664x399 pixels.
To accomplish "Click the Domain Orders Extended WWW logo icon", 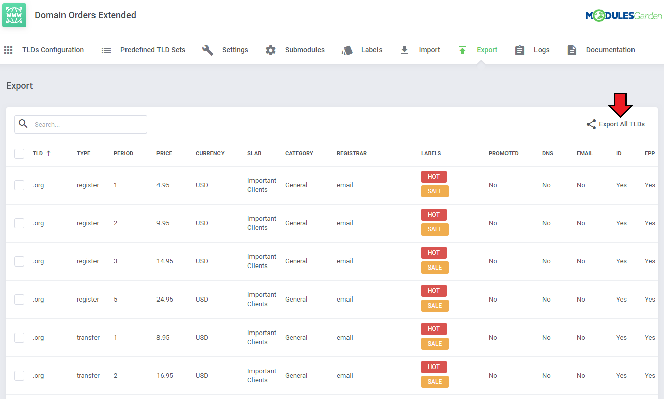I will pyautogui.click(x=14, y=15).
